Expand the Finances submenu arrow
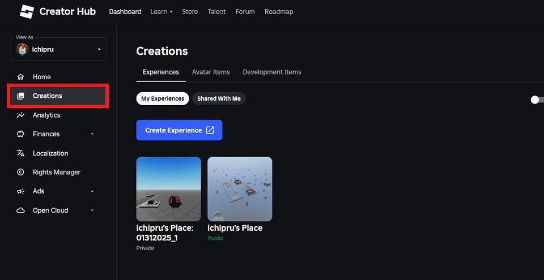The image size is (544, 280). click(92, 134)
